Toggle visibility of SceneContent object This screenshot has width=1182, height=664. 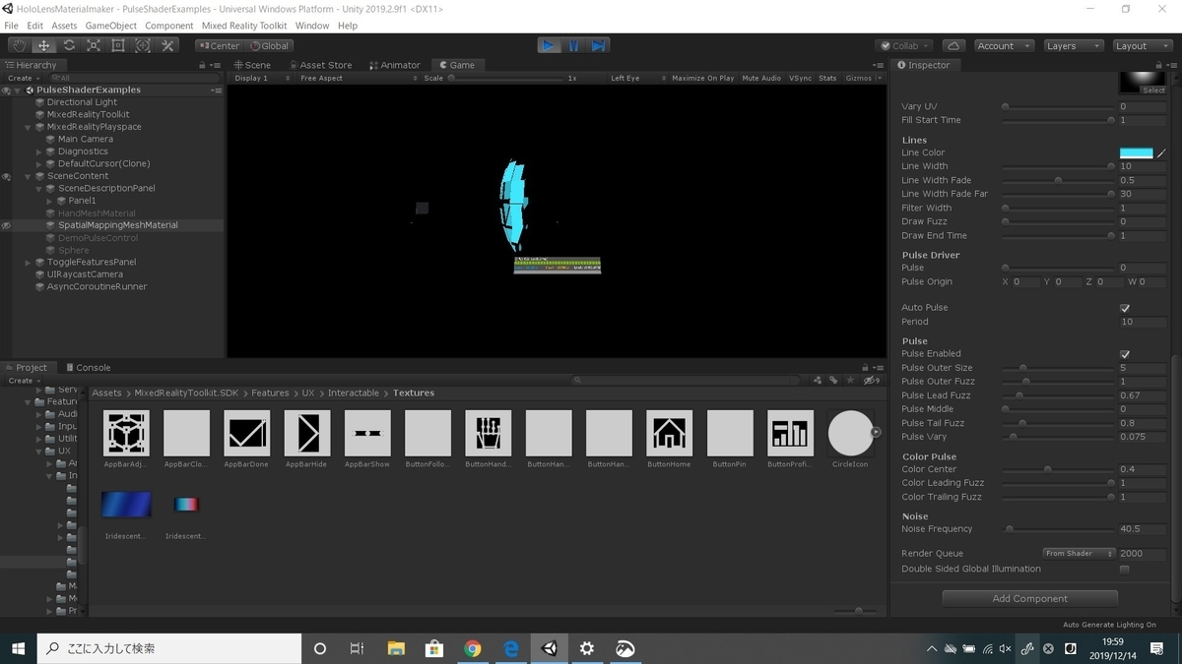[x=6, y=176]
